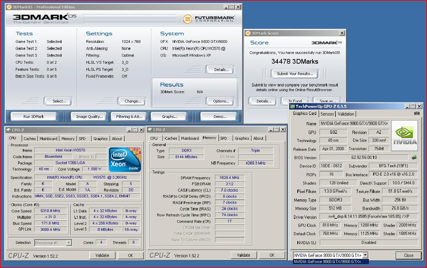Open the Graphs button in 3DMark05
Viewport: 427px width, 268px height.
click(x=169, y=117)
